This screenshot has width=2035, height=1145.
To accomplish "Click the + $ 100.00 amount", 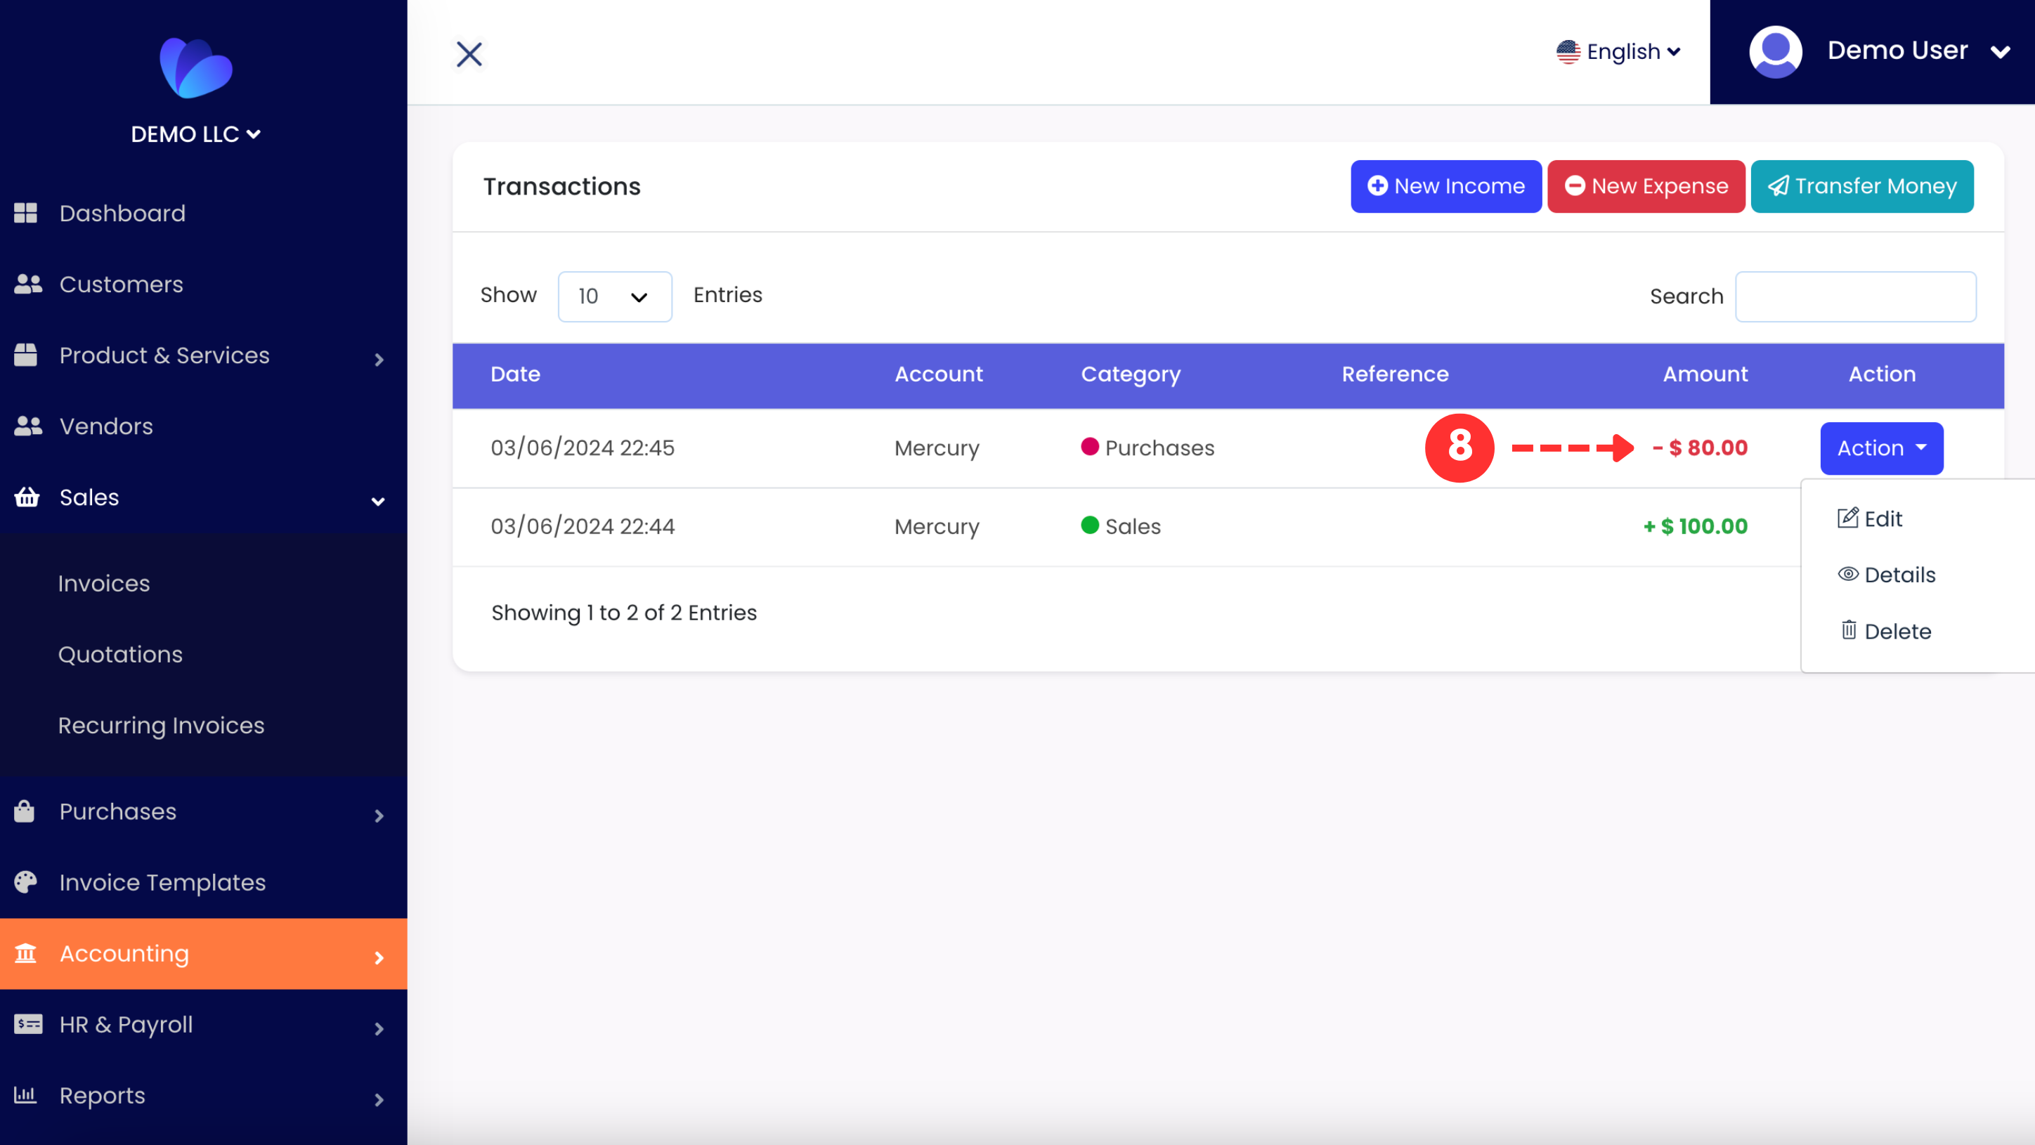I will (1694, 526).
